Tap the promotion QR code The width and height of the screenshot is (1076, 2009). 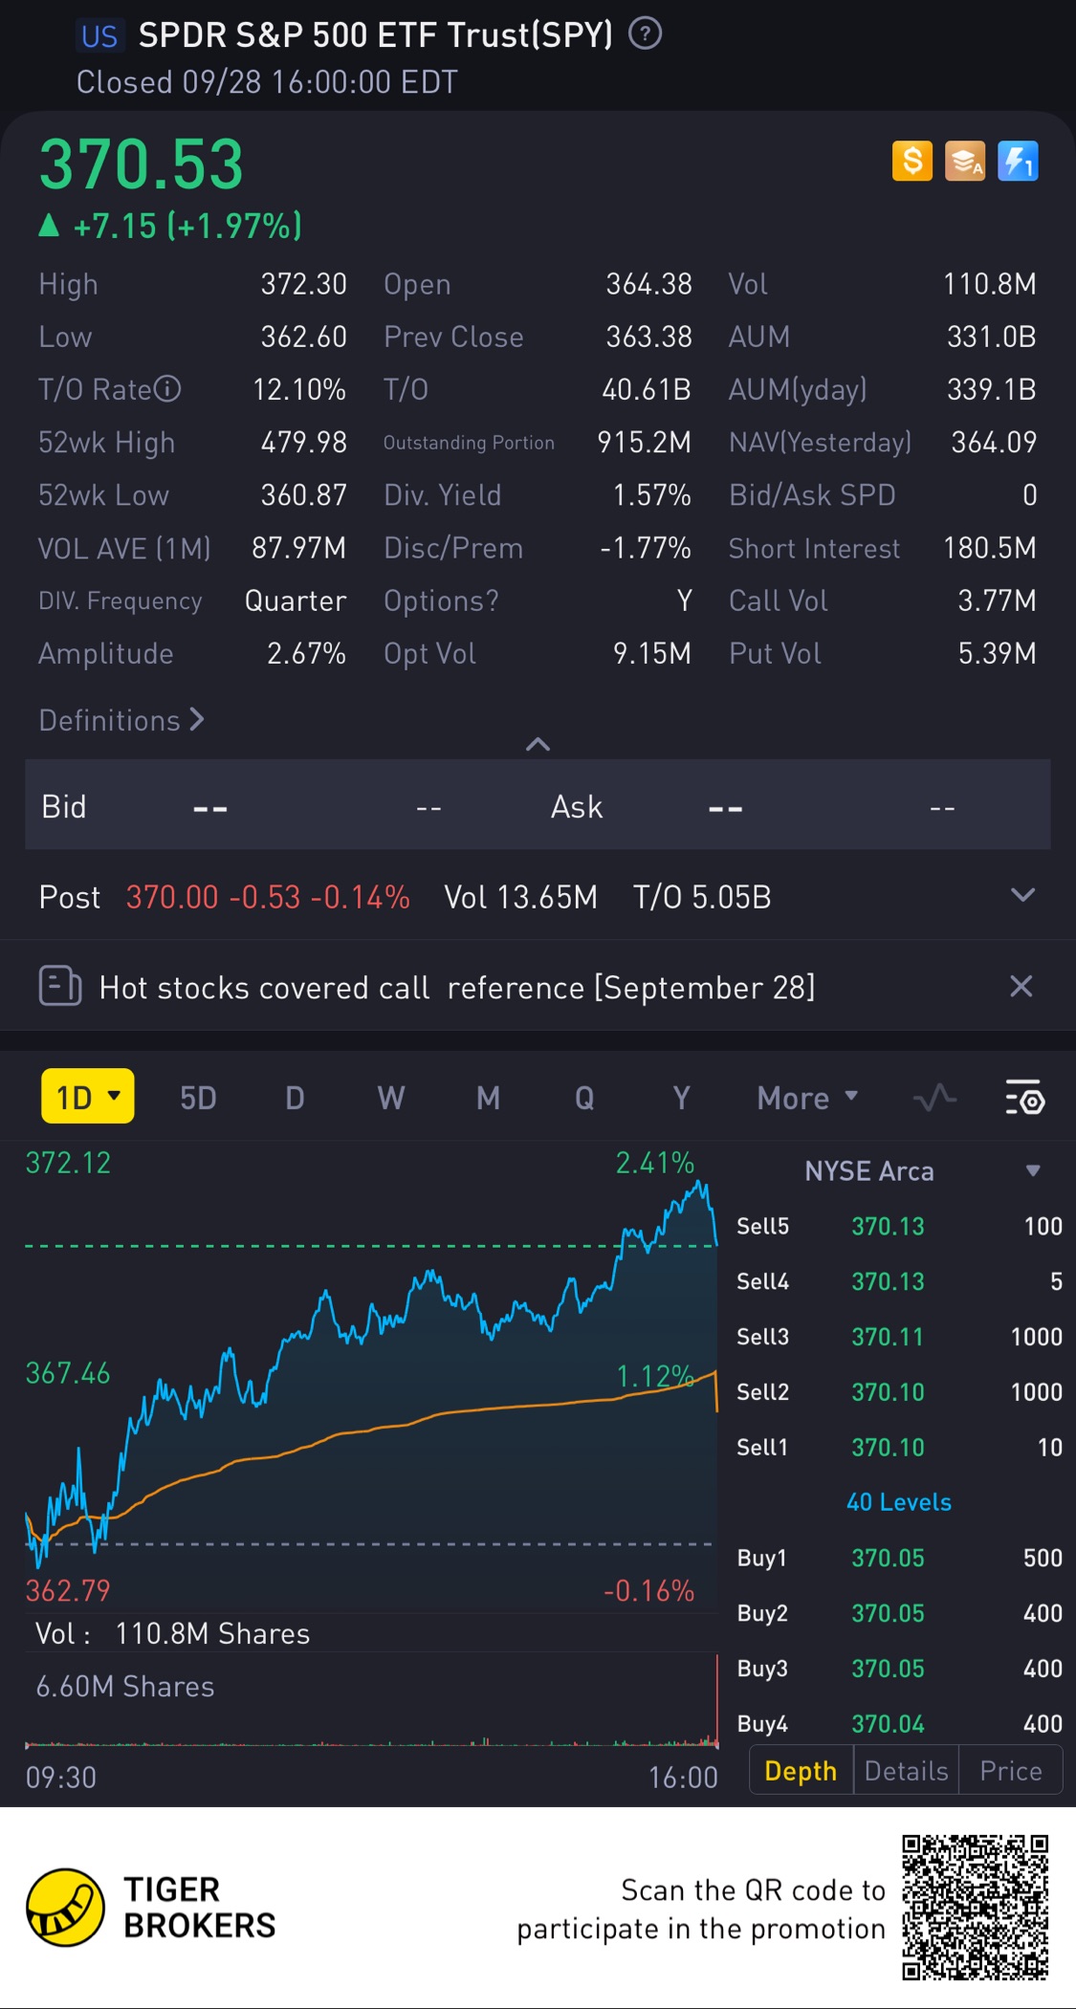click(x=975, y=1907)
